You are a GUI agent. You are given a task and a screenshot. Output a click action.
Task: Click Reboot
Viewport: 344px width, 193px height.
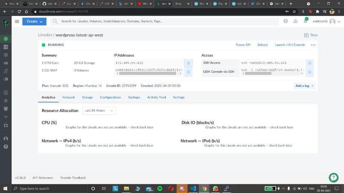(262, 45)
